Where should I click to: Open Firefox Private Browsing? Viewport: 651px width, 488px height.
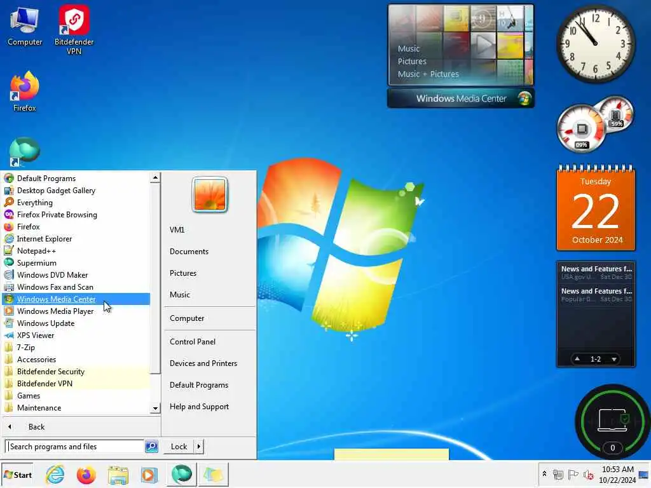click(x=76, y=215)
